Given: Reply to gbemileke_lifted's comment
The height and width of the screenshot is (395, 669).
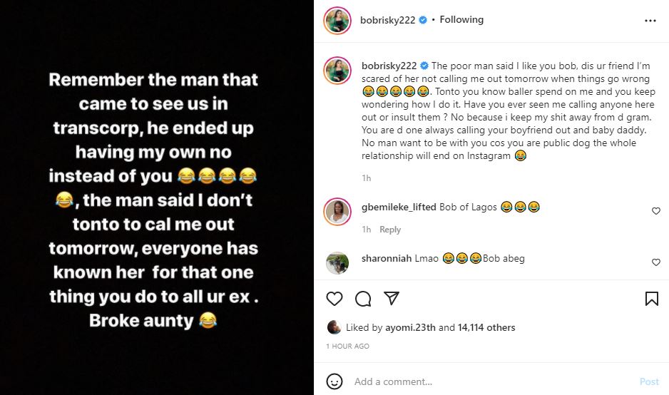Looking at the screenshot, I should 390,230.
